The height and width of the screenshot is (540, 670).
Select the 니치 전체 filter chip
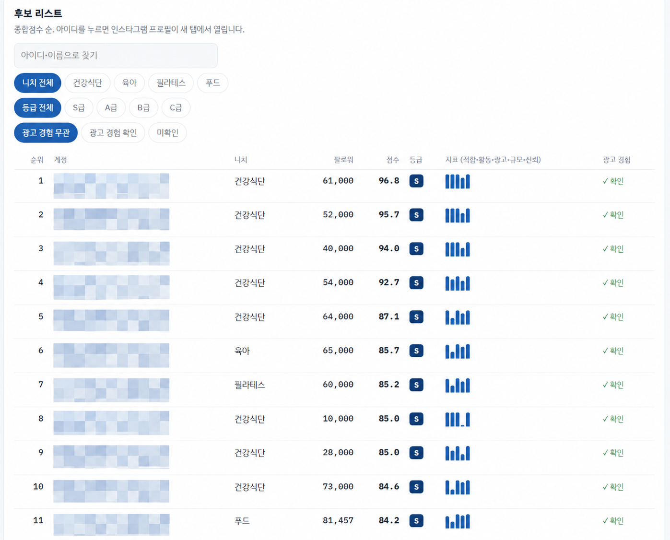[x=38, y=83]
